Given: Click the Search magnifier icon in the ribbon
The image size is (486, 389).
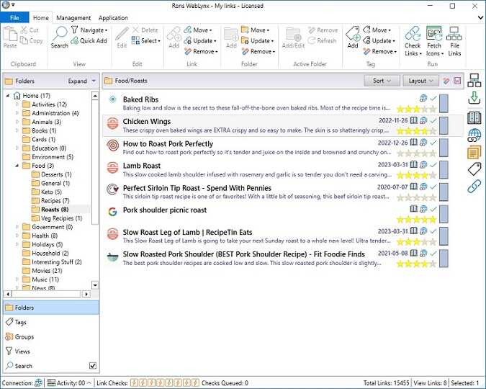Looking at the screenshot, I should pos(59,35).
